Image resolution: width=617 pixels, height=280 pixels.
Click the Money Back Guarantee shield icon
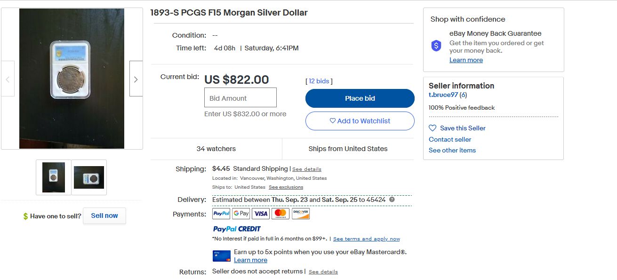[436, 46]
